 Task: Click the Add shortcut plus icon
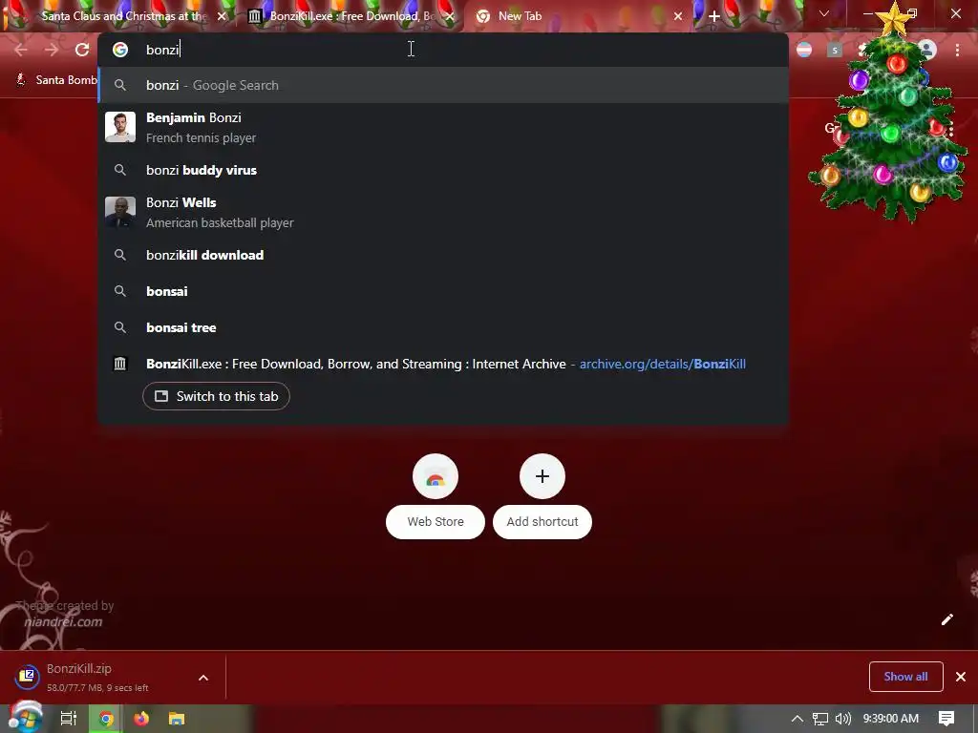pyautogui.click(x=542, y=476)
